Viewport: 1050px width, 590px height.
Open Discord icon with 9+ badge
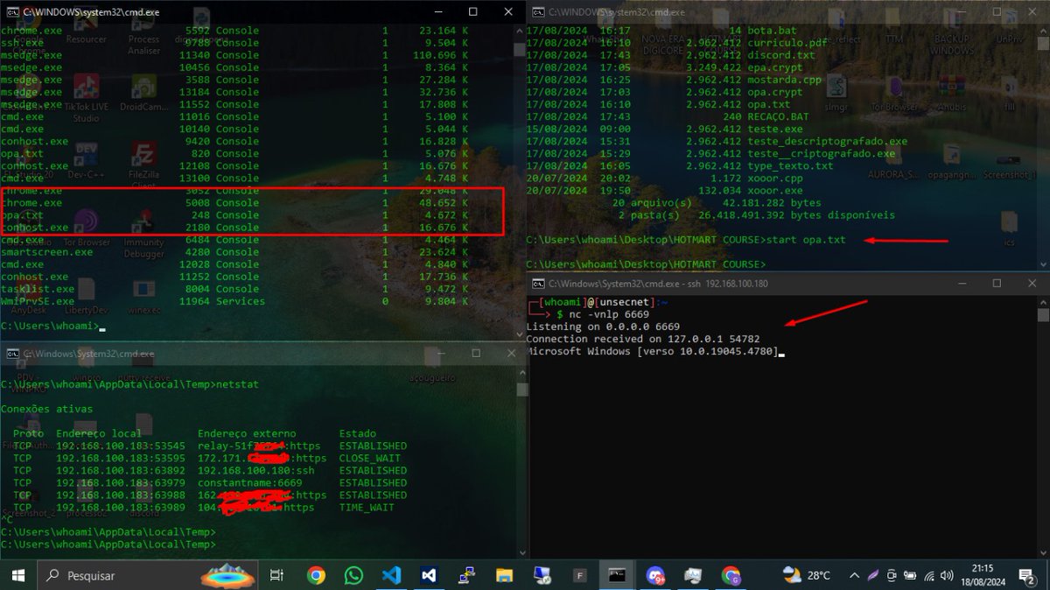coord(655,575)
